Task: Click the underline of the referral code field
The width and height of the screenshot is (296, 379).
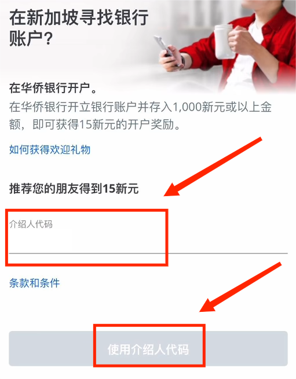Action: tap(148, 253)
